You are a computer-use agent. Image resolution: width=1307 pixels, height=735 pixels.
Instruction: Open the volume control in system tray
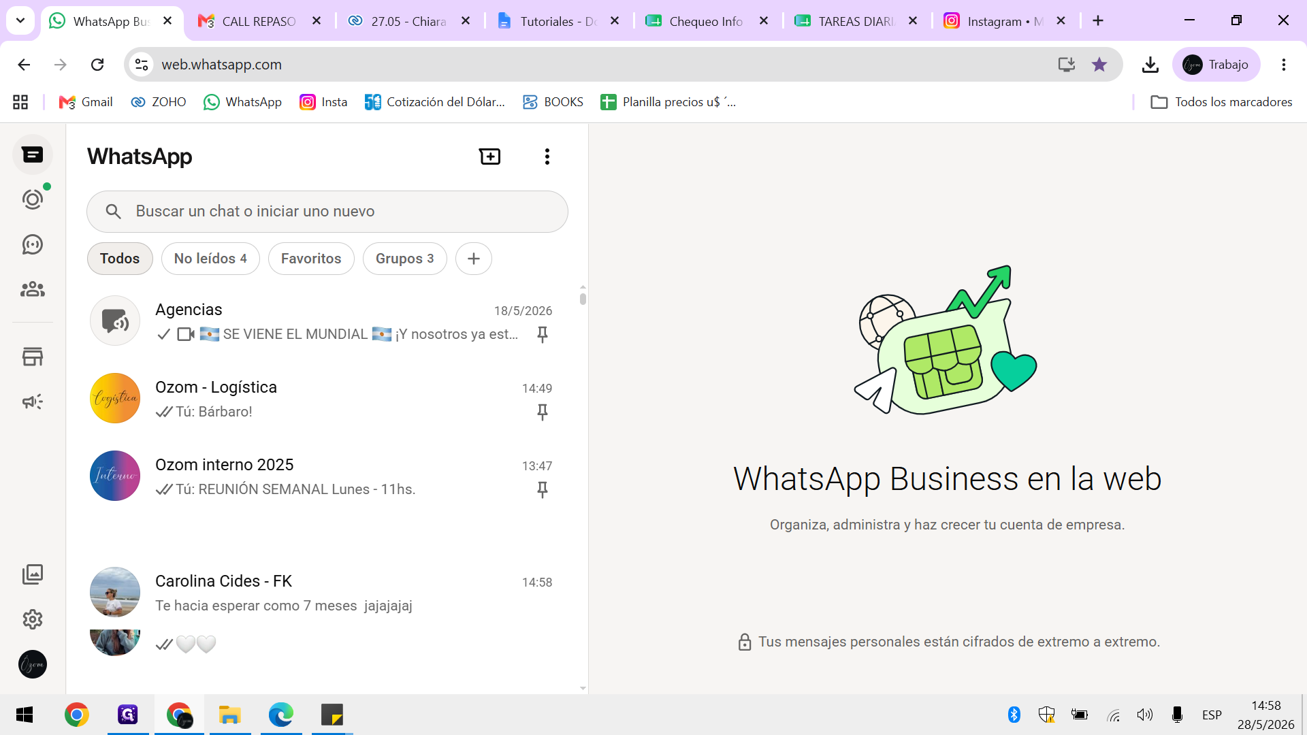[x=1144, y=715]
